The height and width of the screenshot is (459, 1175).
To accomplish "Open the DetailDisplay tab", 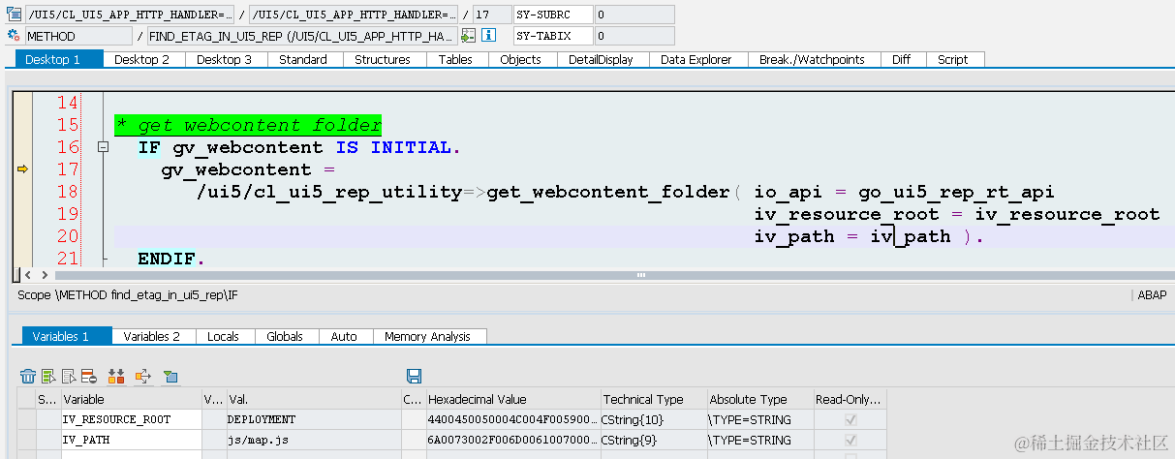I will [x=601, y=59].
